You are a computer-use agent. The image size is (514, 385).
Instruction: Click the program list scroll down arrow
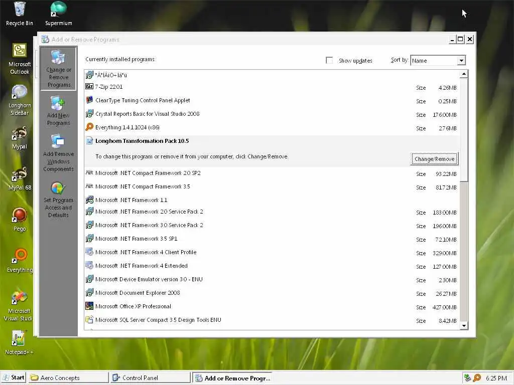464,325
